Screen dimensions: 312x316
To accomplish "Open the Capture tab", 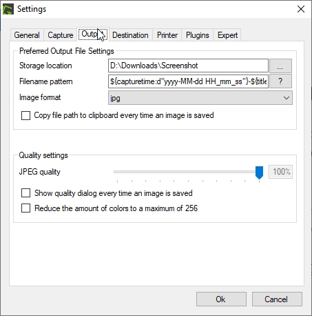I will (61, 35).
